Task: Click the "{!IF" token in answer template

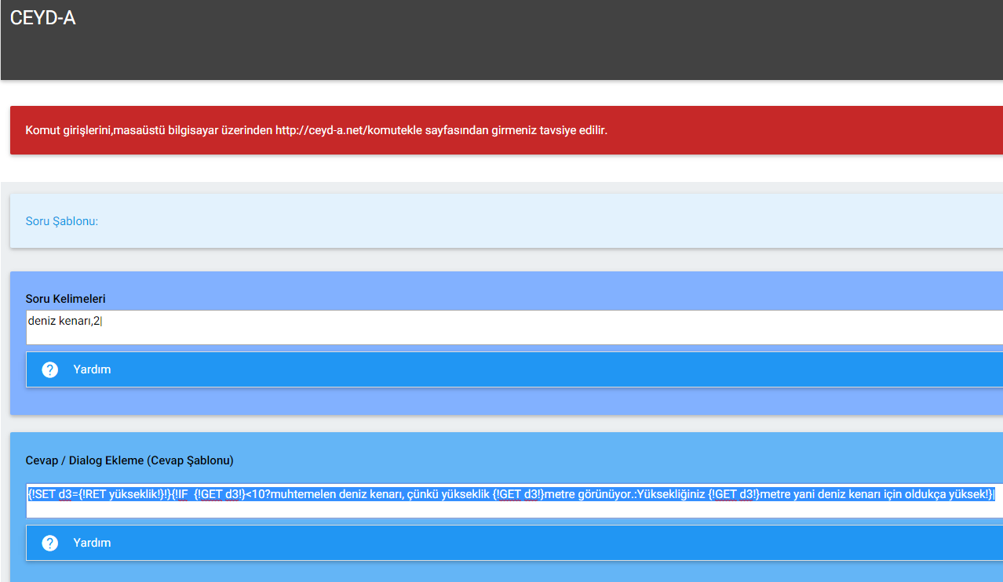Action: (179, 494)
